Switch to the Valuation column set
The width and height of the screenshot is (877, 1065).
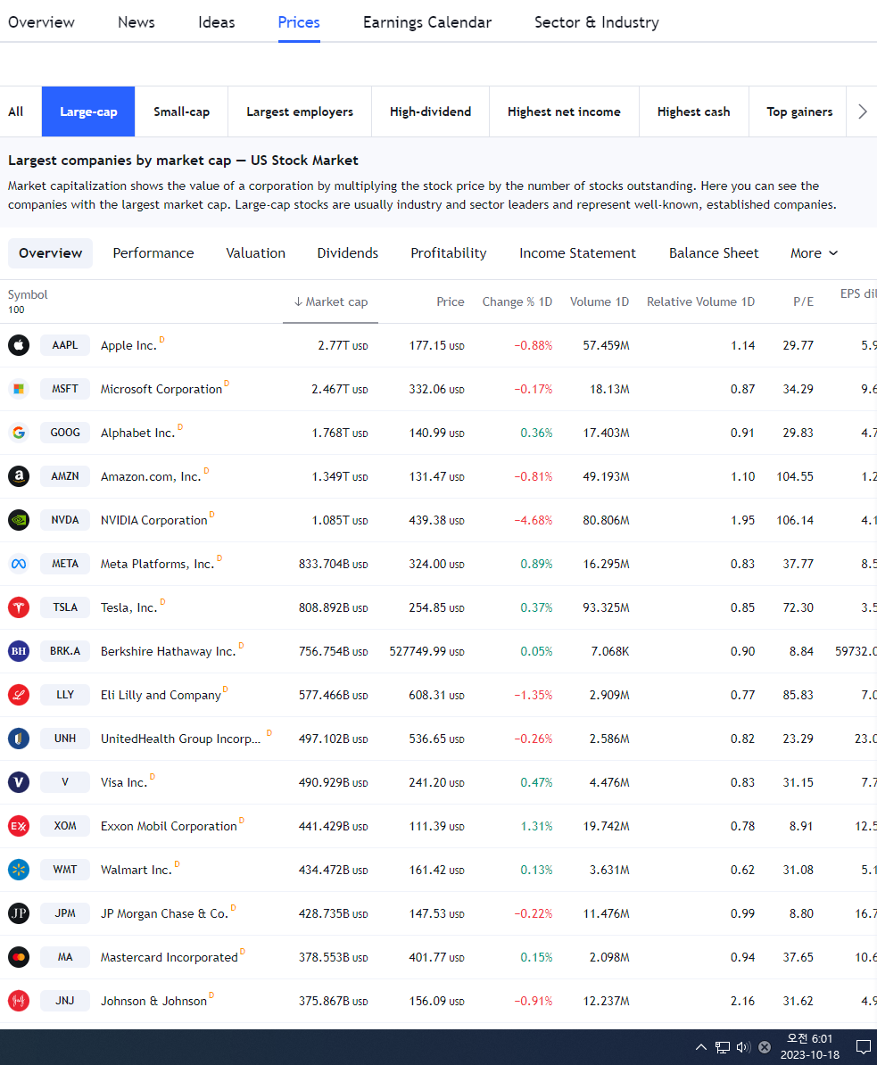pyautogui.click(x=255, y=252)
